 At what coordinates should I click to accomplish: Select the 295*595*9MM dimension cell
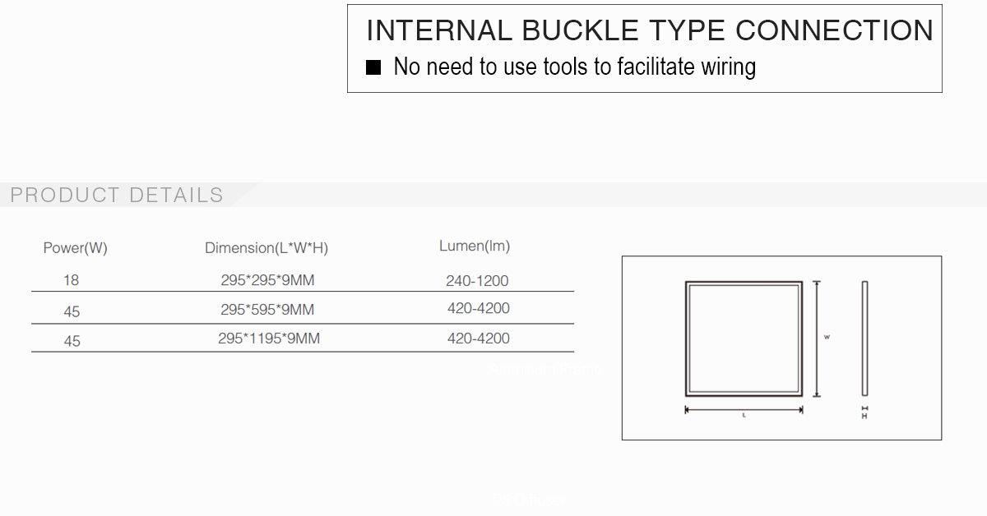pyautogui.click(x=267, y=310)
